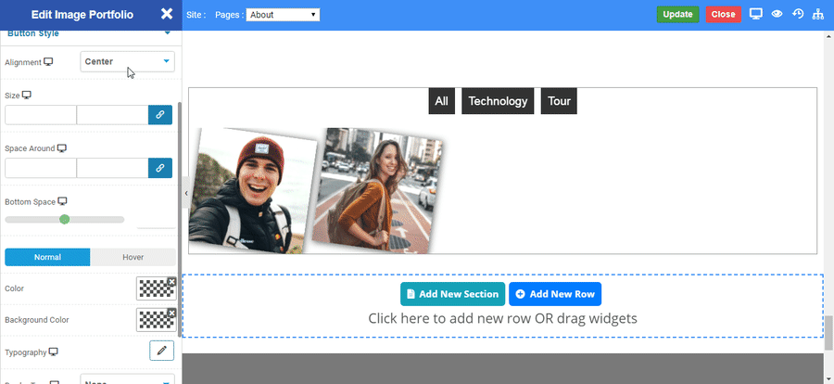
Task: Switch to the Normal tab
Action: [x=47, y=257]
